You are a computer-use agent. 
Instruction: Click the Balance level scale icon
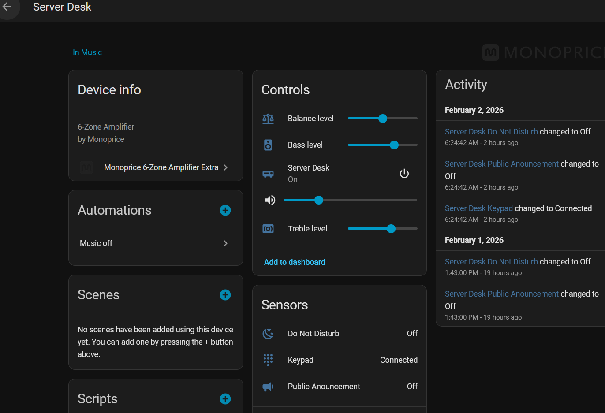point(268,119)
